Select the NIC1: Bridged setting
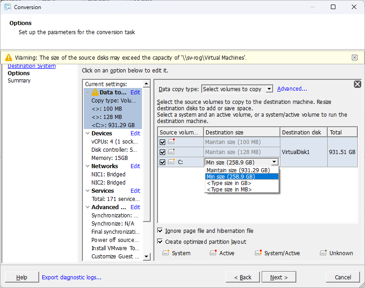Screen dimensions: 365x288 pyautogui.click(x=108, y=174)
